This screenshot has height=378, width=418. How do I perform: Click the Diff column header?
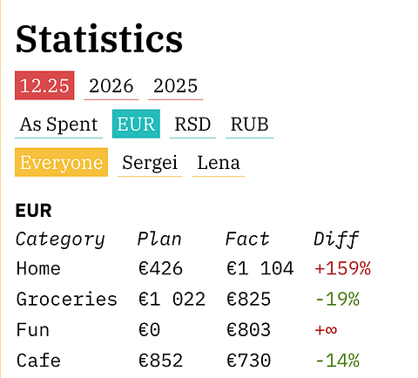click(336, 240)
